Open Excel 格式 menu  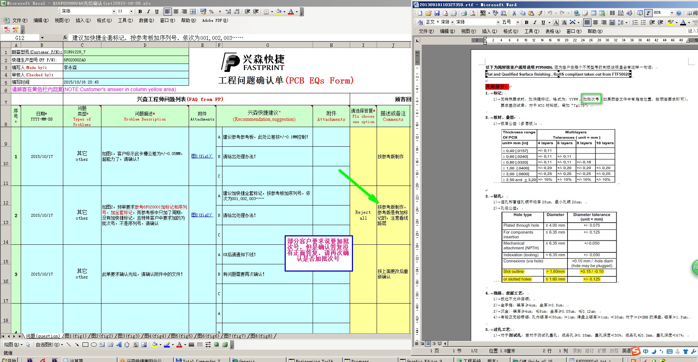[x=104, y=21]
